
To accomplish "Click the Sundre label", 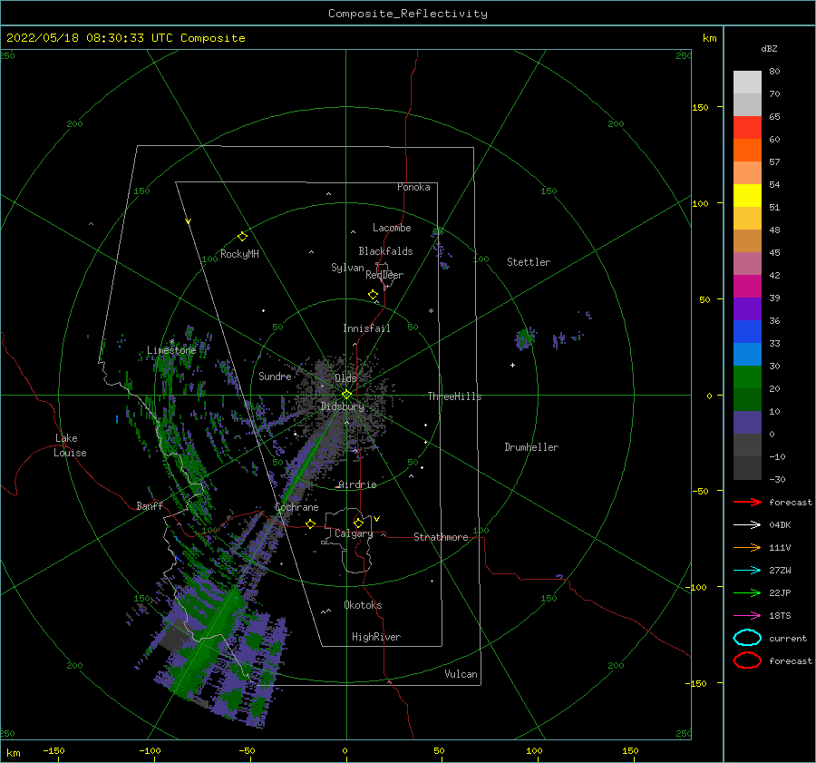I will click(275, 376).
